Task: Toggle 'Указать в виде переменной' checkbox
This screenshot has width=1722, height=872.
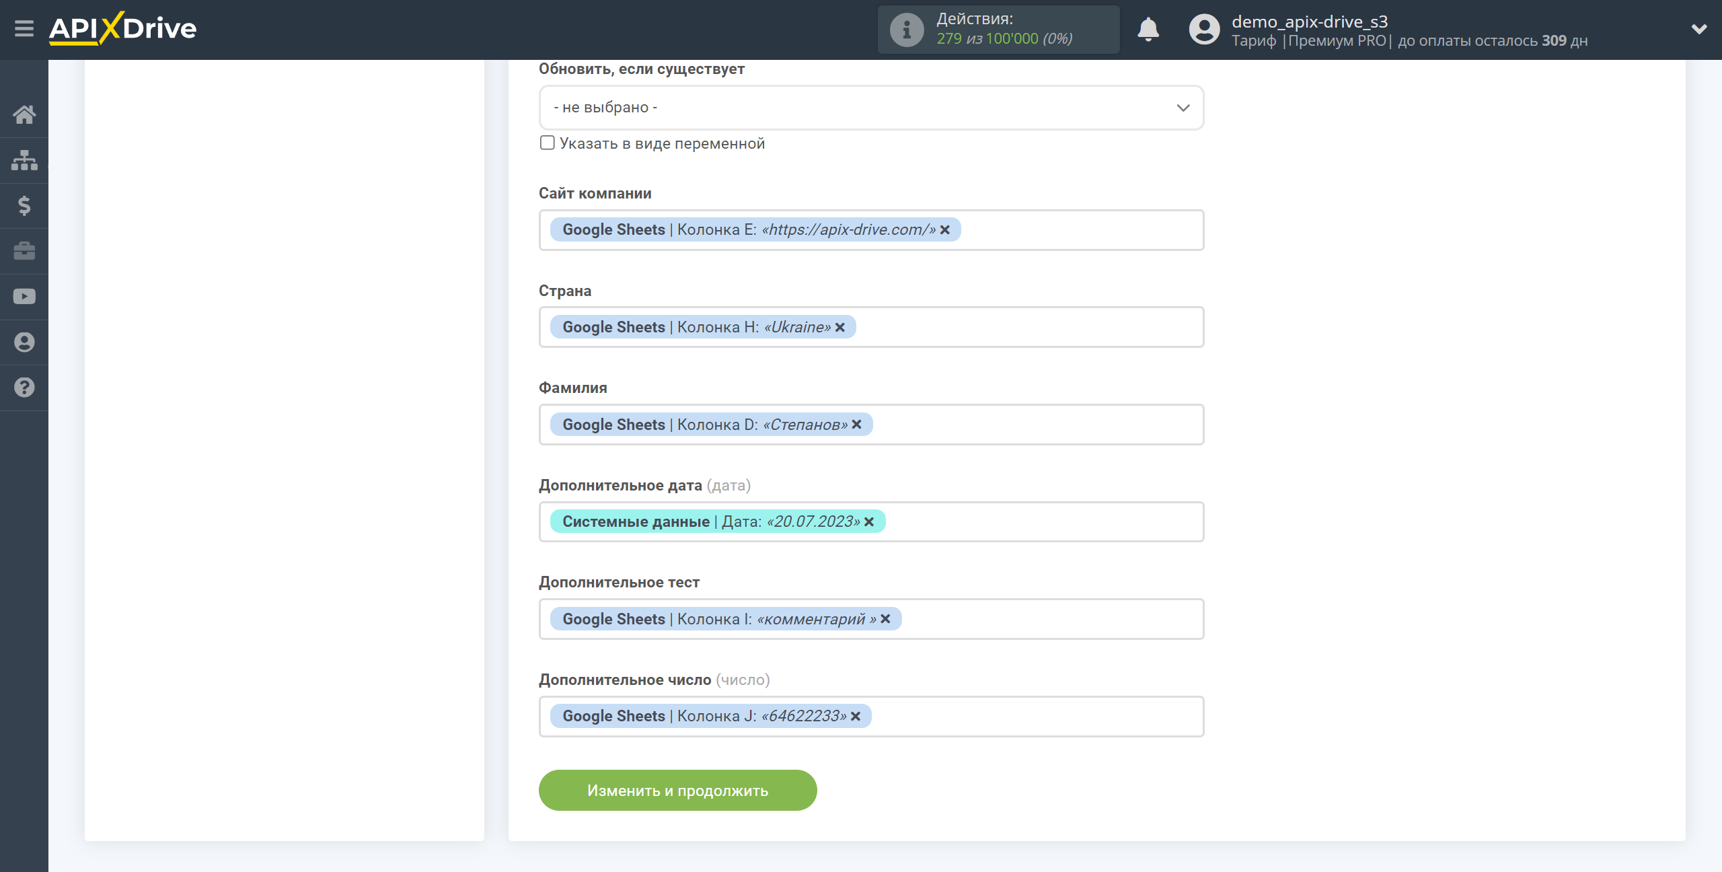Action: pyautogui.click(x=548, y=143)
